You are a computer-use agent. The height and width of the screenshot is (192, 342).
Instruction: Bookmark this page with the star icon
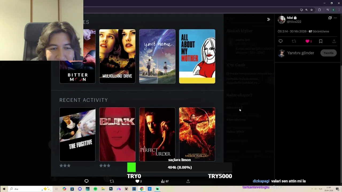click(312, 10)
